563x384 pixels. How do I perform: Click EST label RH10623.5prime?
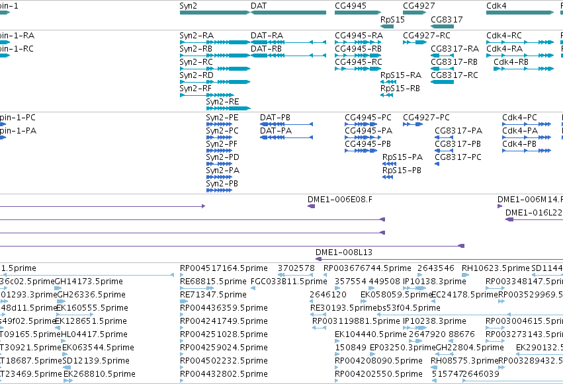pos(496,268)
